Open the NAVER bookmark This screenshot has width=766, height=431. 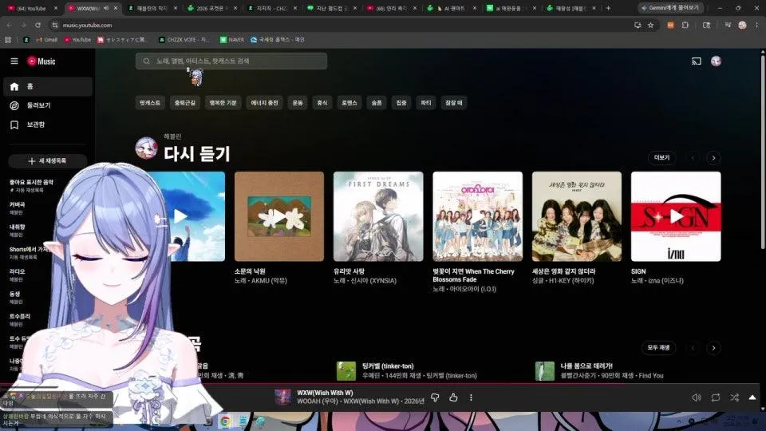[232, 40]
